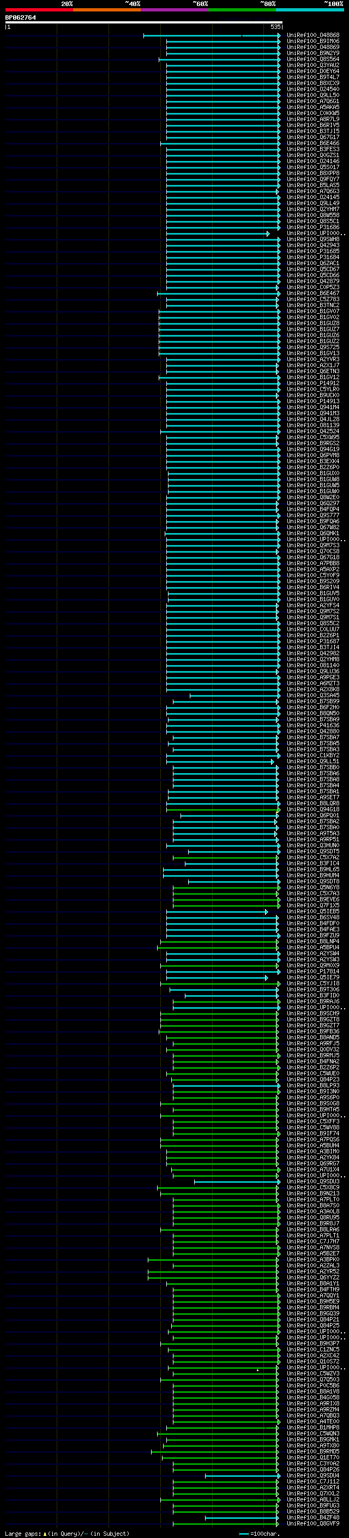Select the UniRef100_Q84P26 label
Image resolution: width=349 pixels, height=1538 pixels.
(312, 1469)
